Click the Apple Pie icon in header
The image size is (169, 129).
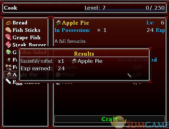tap(58, 23)
